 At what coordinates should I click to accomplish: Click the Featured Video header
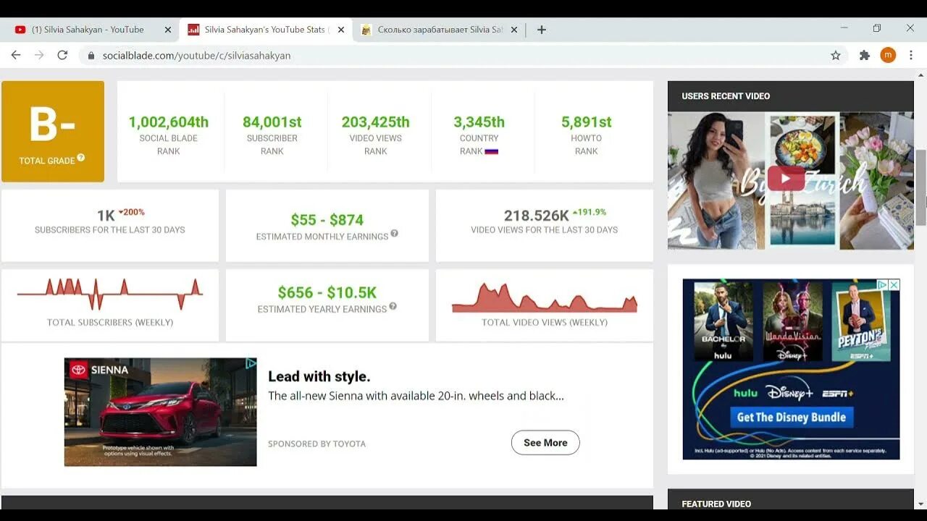(x=716, y=504)
